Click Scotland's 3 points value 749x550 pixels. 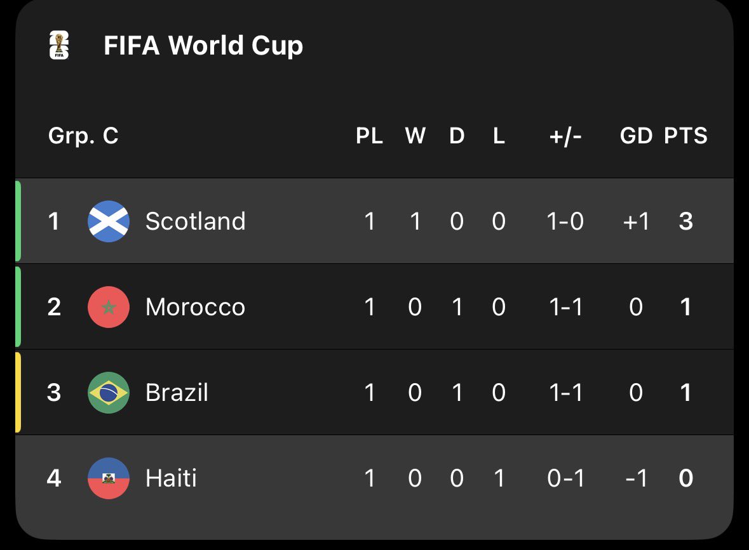686,221
